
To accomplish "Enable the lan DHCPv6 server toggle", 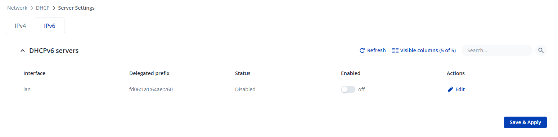I will (x=348, y=89).
